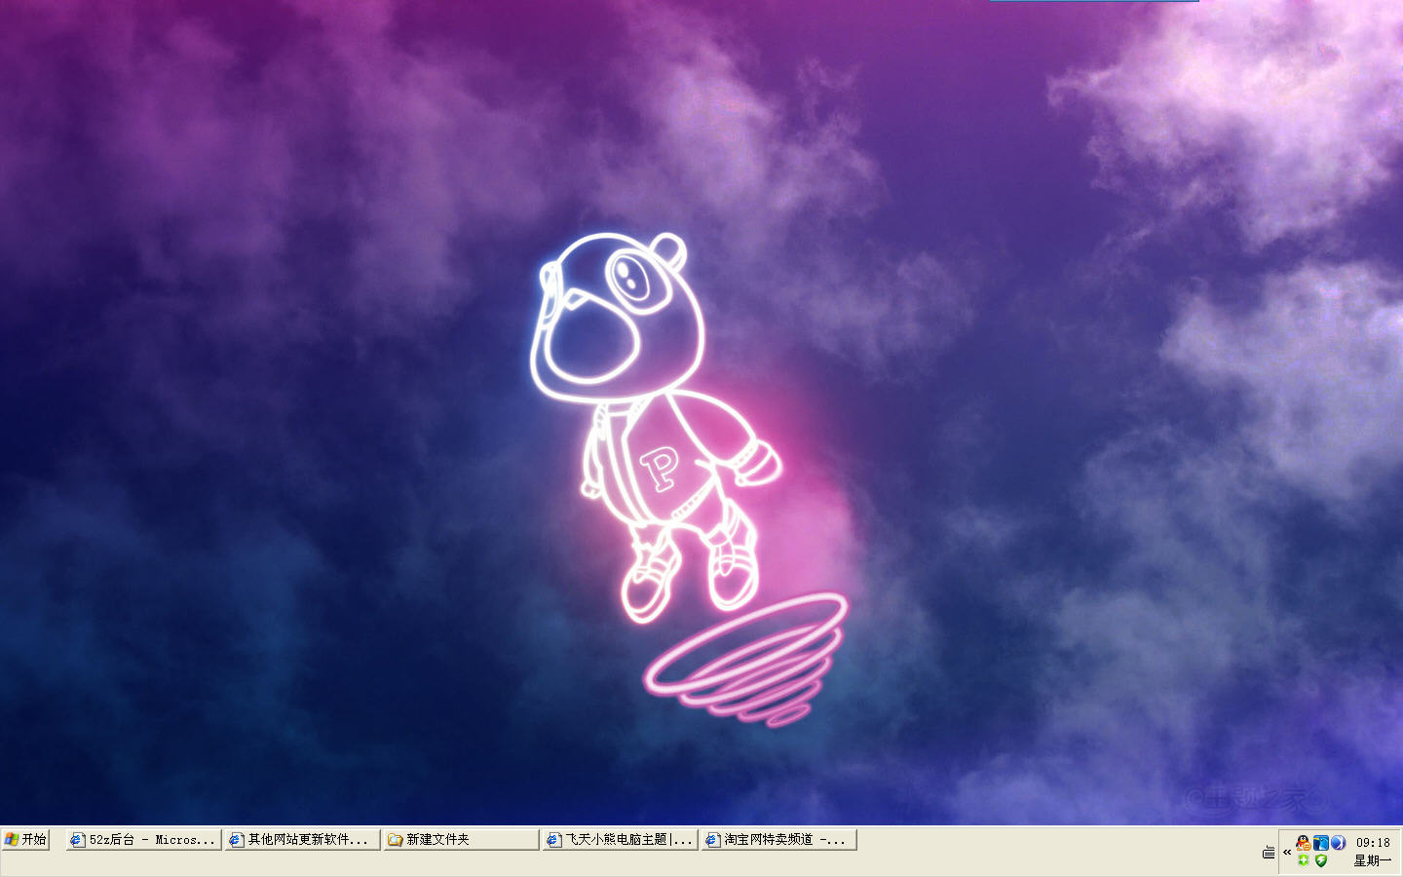This screenshot has width=1403, height=877.
Task: Open the green cross security tray icon
Action: pos(1304,860)
